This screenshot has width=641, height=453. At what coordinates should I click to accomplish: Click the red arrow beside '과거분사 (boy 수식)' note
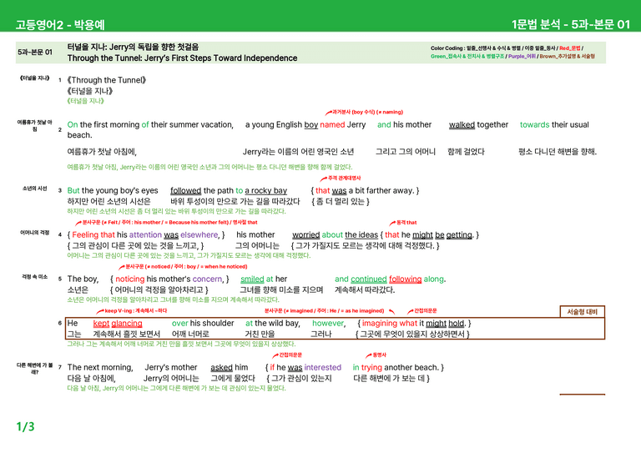328,113
